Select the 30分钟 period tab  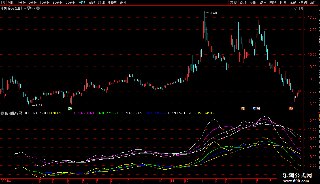[x=57, y=3]
